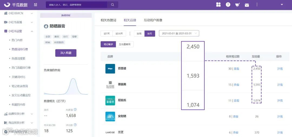
Task: Click 查看 link in the 安耐晒 row
Action: point(236,117)
